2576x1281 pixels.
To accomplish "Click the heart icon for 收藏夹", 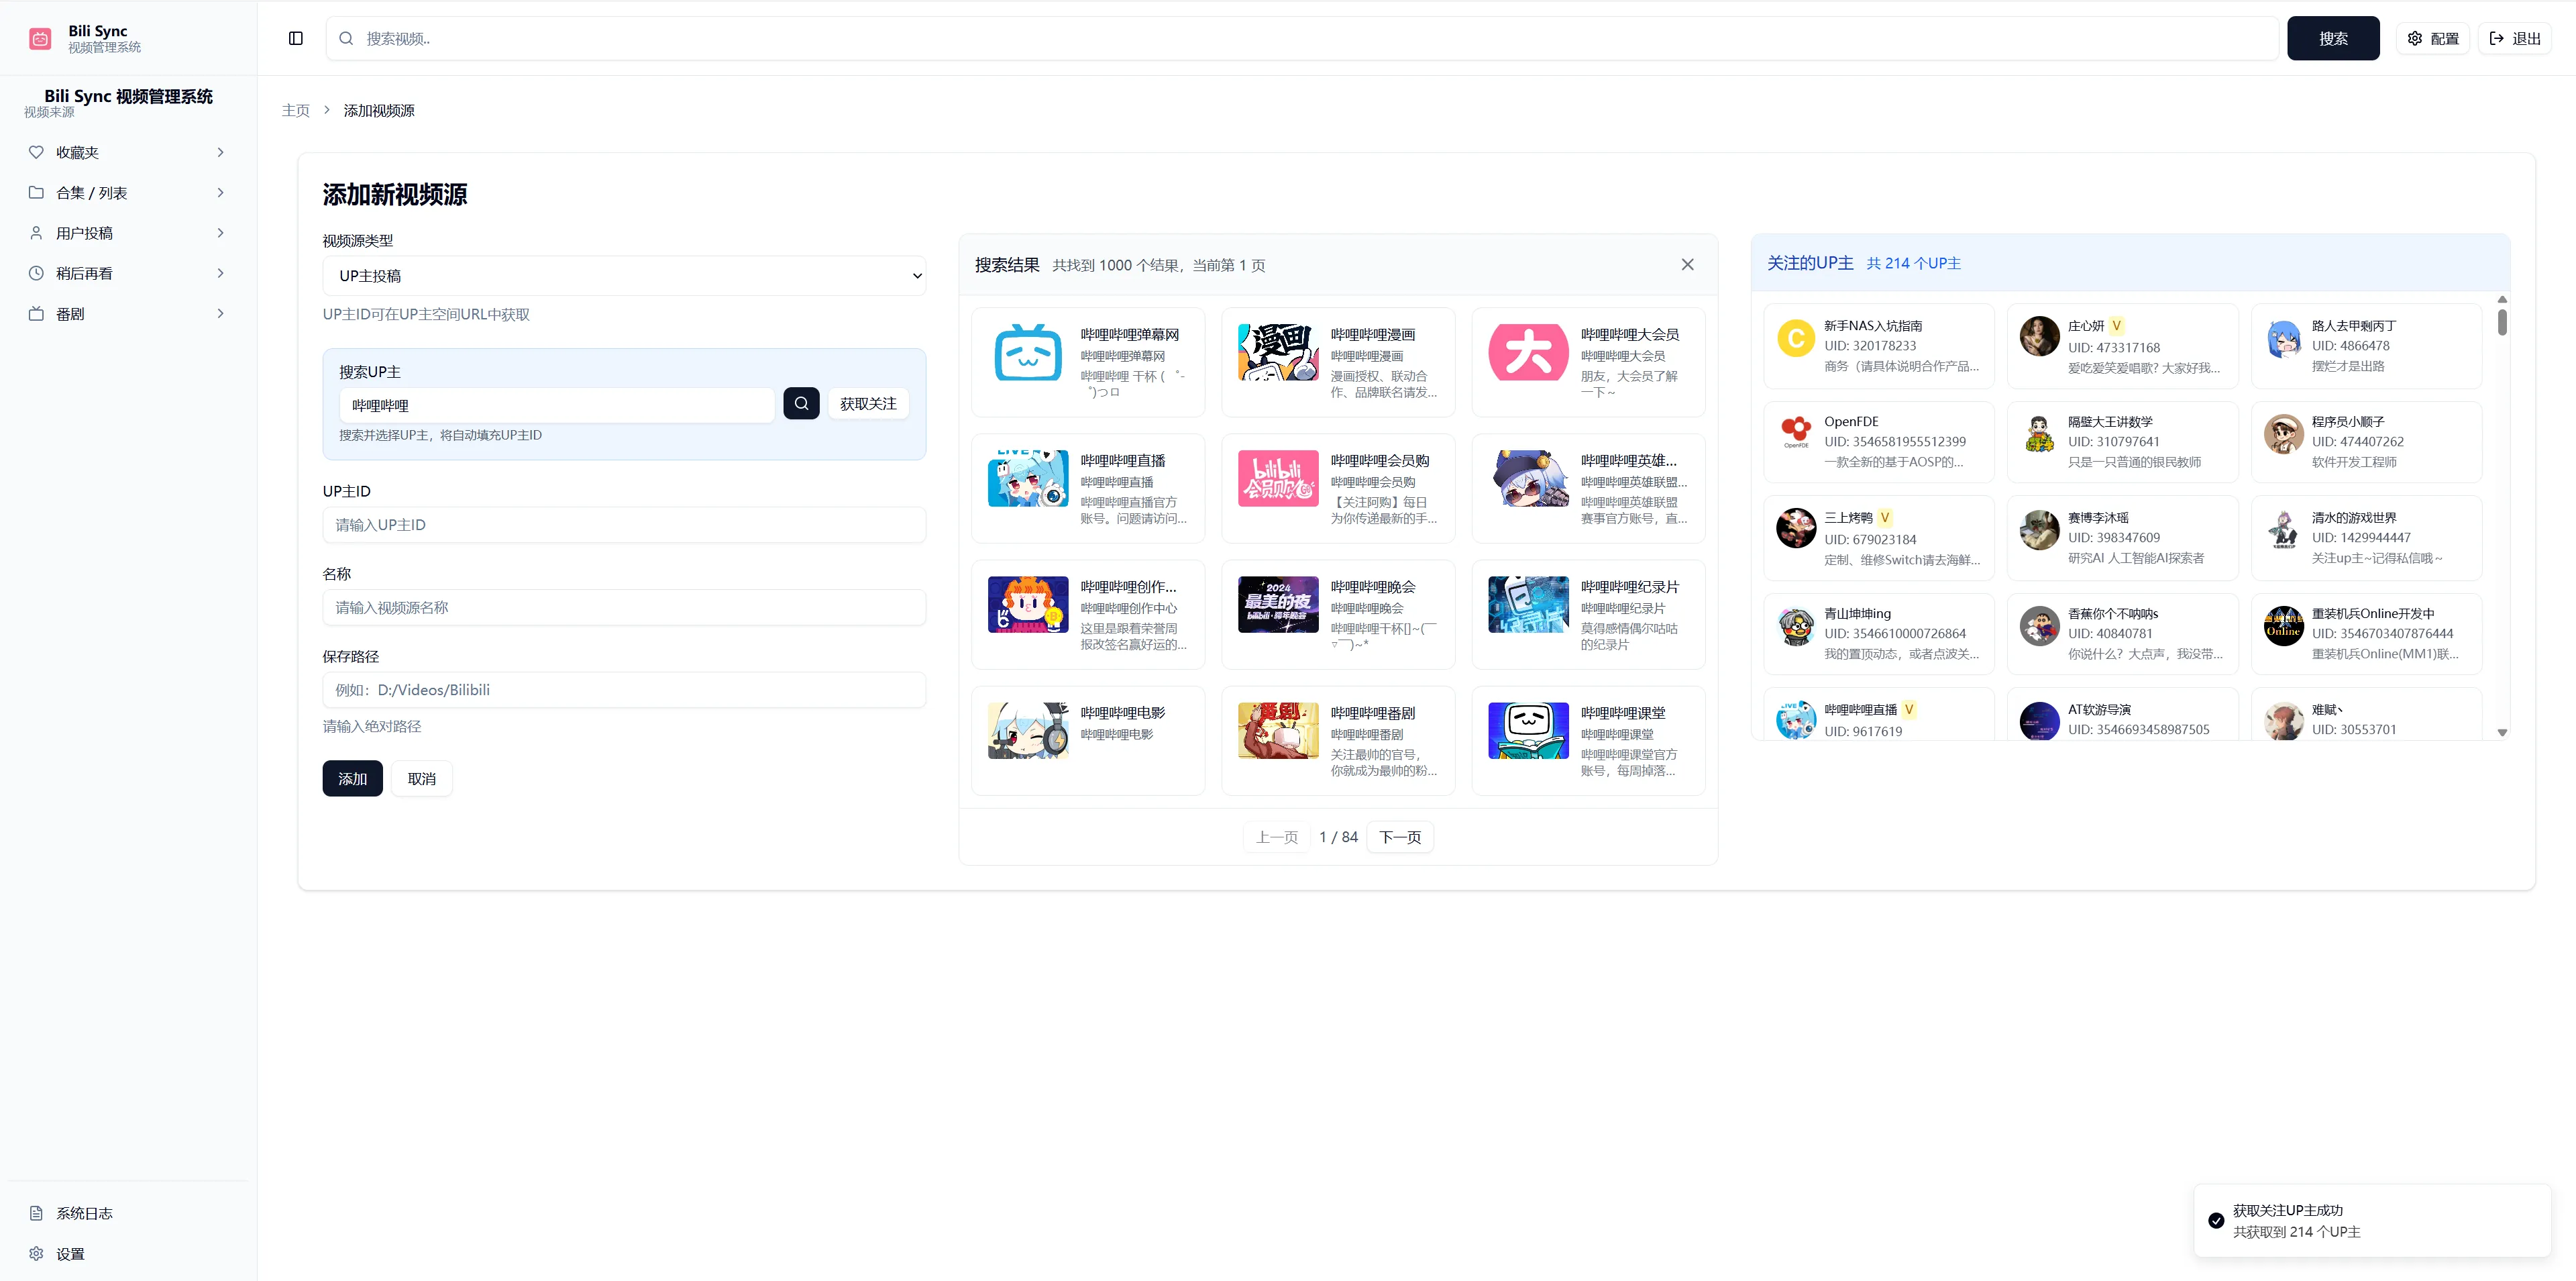I will pyautogui.click(x=36, y=152).
